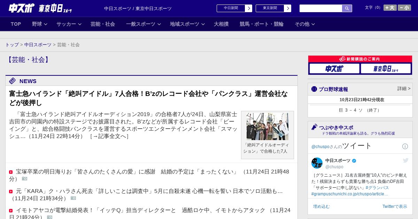The image size is (418, 219).
Task: Click red bullet beside イモトアヤコ article
Action: (11, 211)
